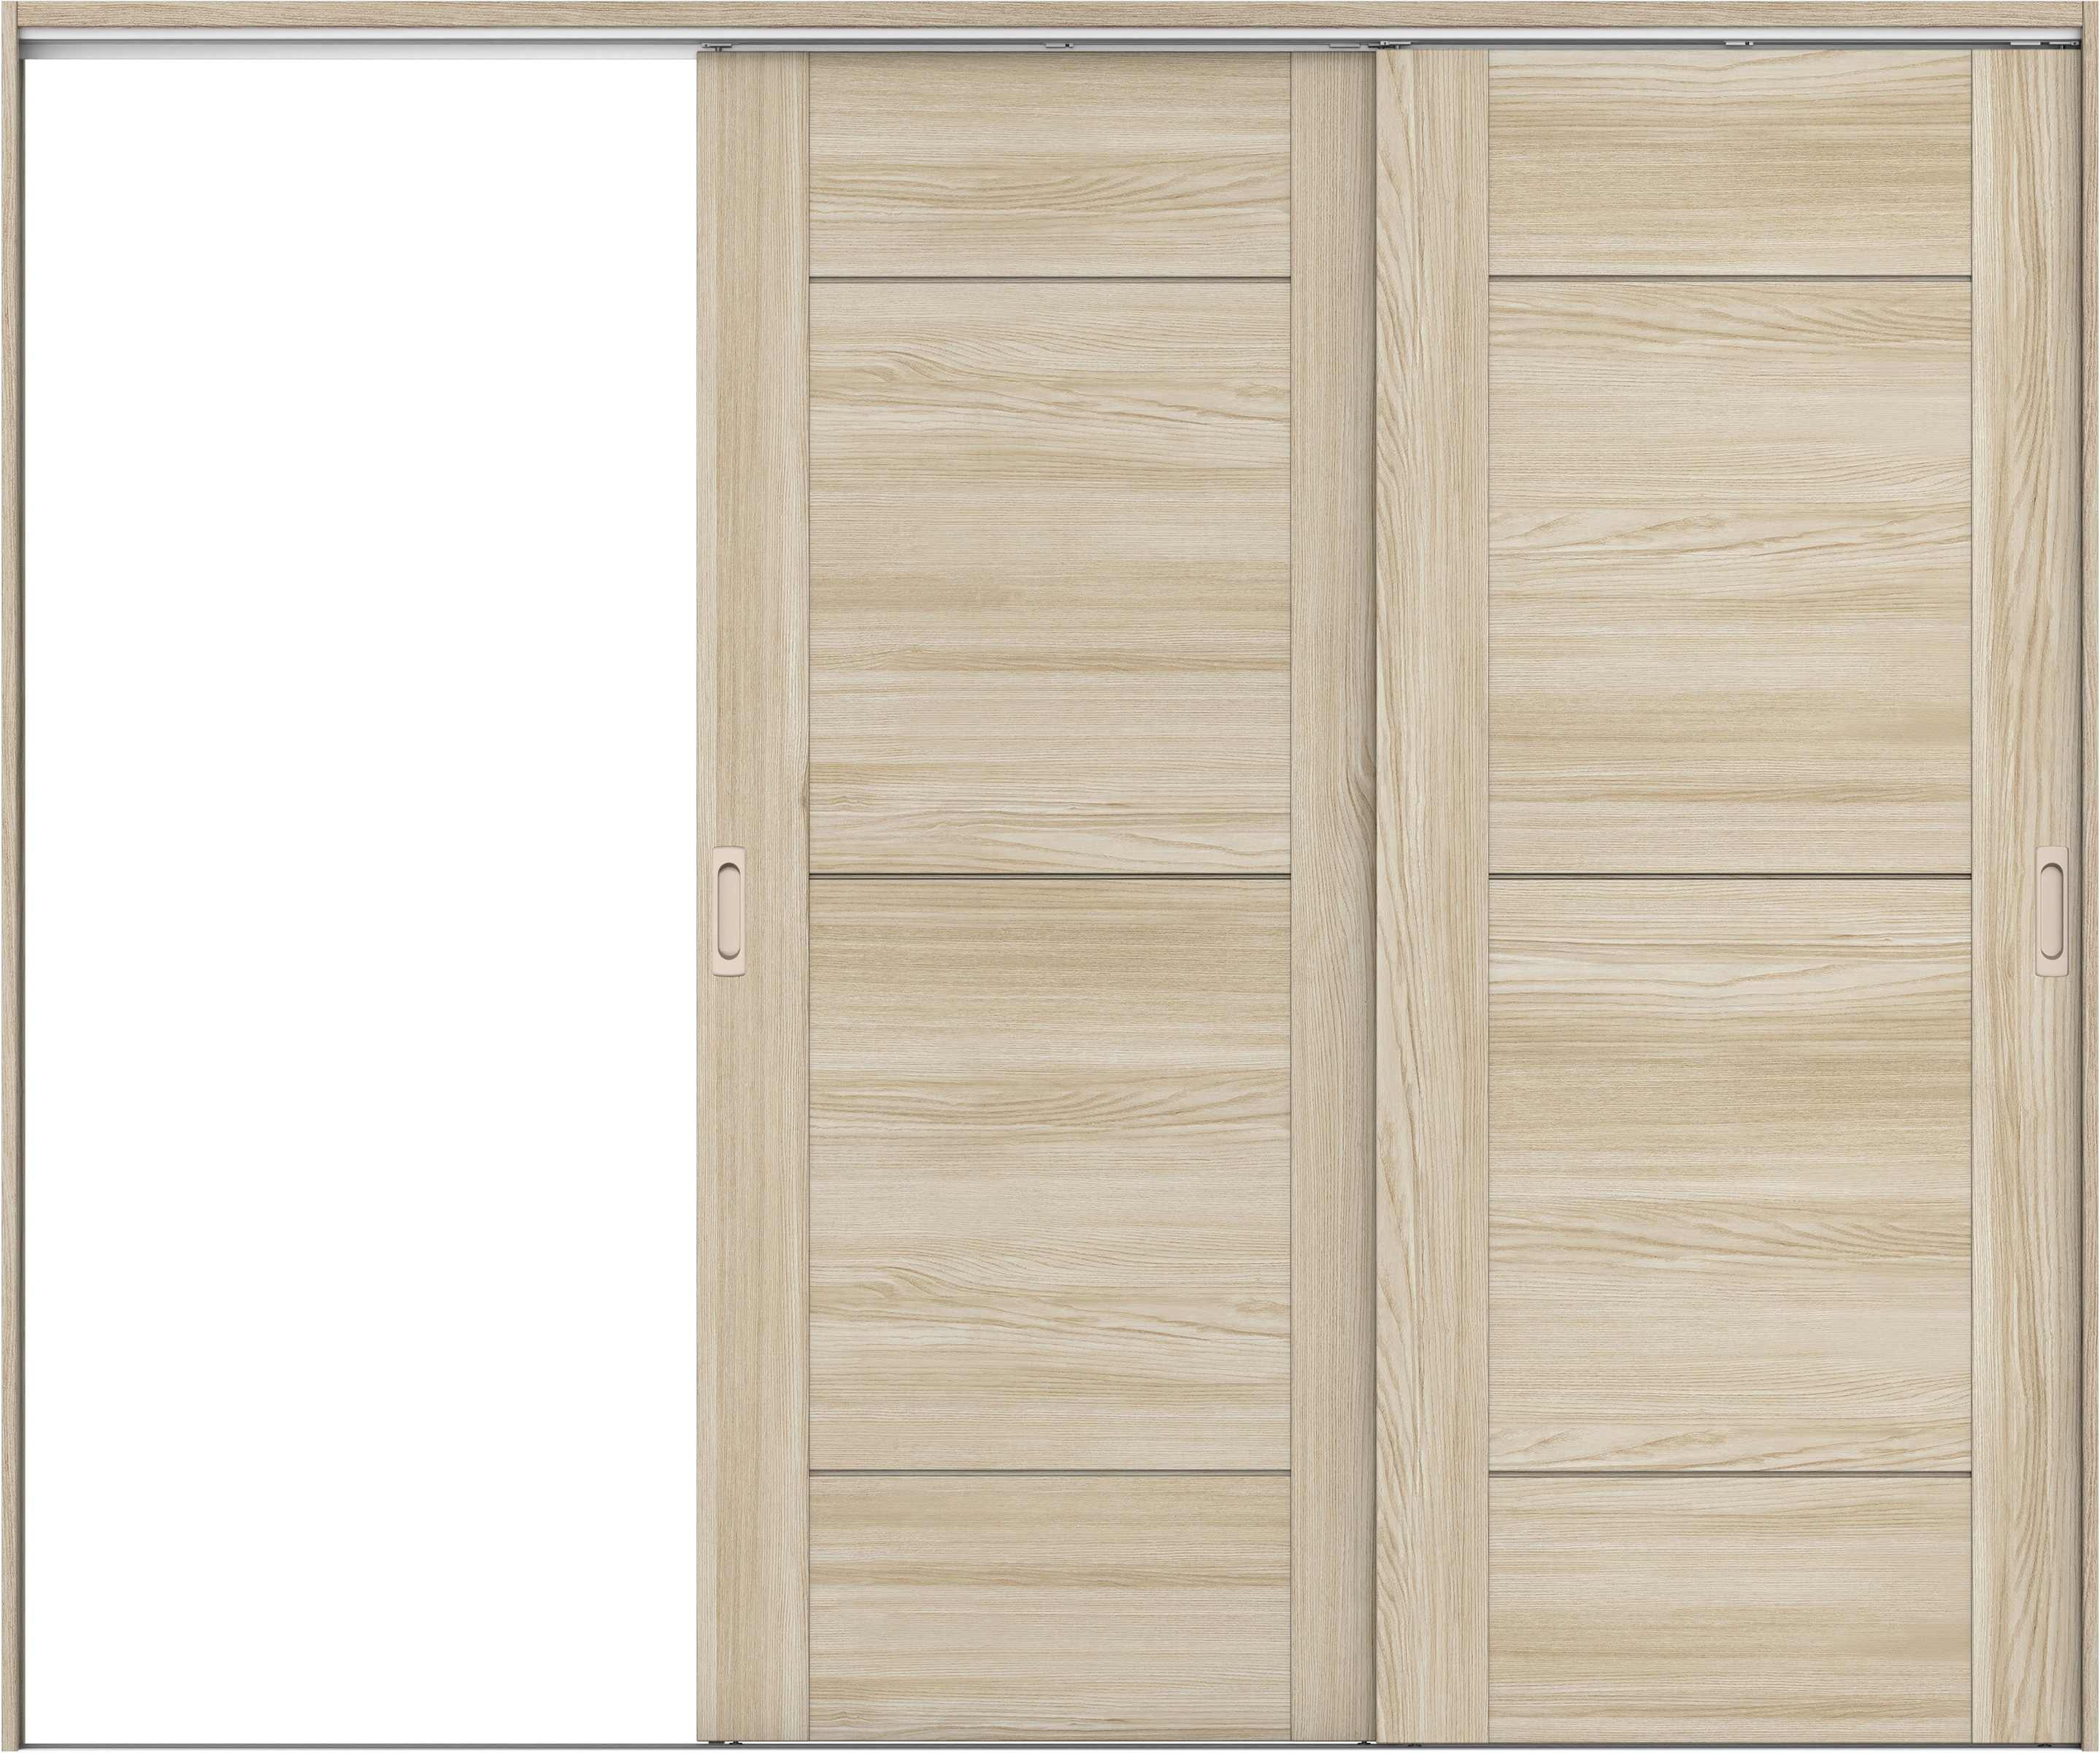Viewport: 2100px width, 1753px height.
Task: Select the right door's top panel
Action: [x=1730, y=164]
